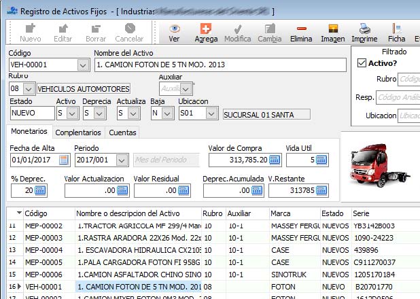
Task: Click the grid sort arrow corner header
Action: pos(16,213)
